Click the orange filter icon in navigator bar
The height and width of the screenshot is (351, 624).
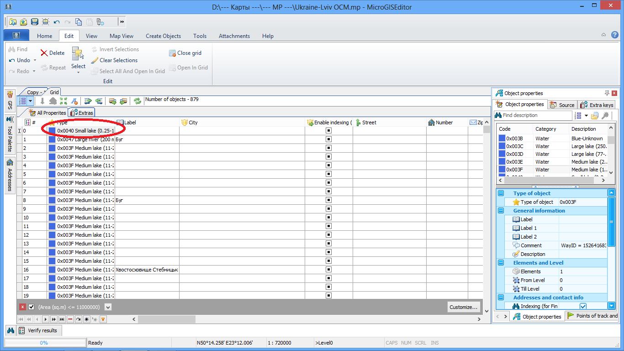pyautogui.click(x=103, y=319)
